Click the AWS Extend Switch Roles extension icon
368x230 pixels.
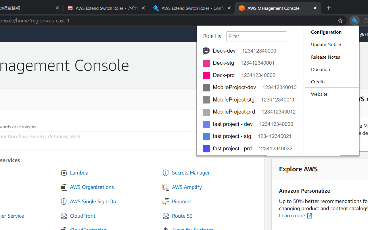pos(354,20)
